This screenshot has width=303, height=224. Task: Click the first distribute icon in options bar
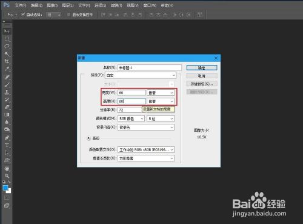coord(151,15)
